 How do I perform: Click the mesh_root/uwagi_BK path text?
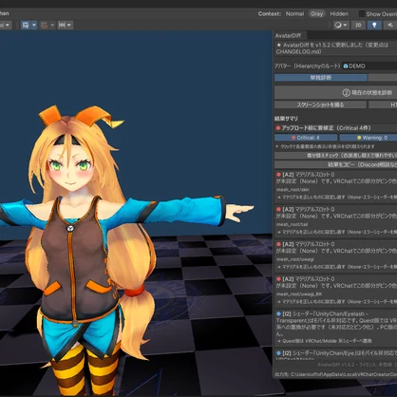299,294
